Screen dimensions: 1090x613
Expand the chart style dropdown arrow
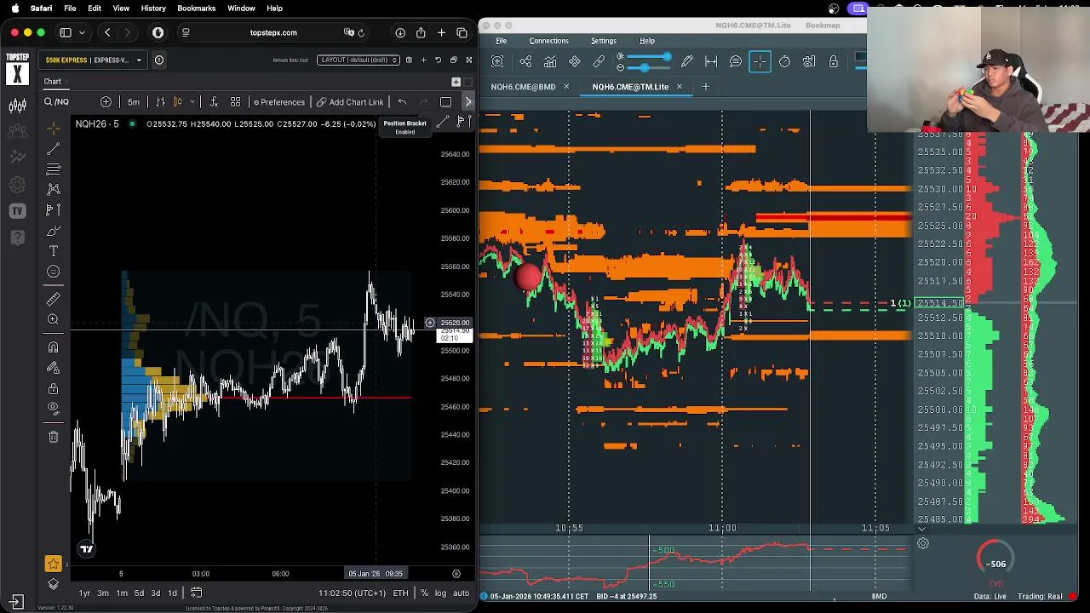(x=192, y=102)
